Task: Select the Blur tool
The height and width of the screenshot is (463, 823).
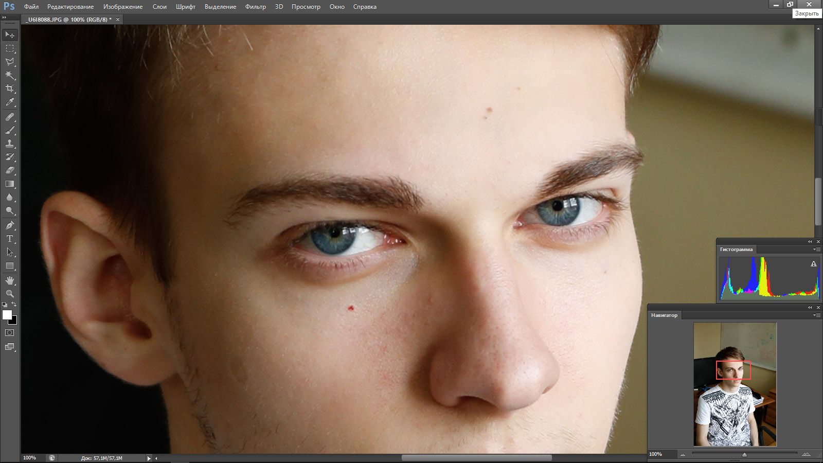Action: (10, 197)
